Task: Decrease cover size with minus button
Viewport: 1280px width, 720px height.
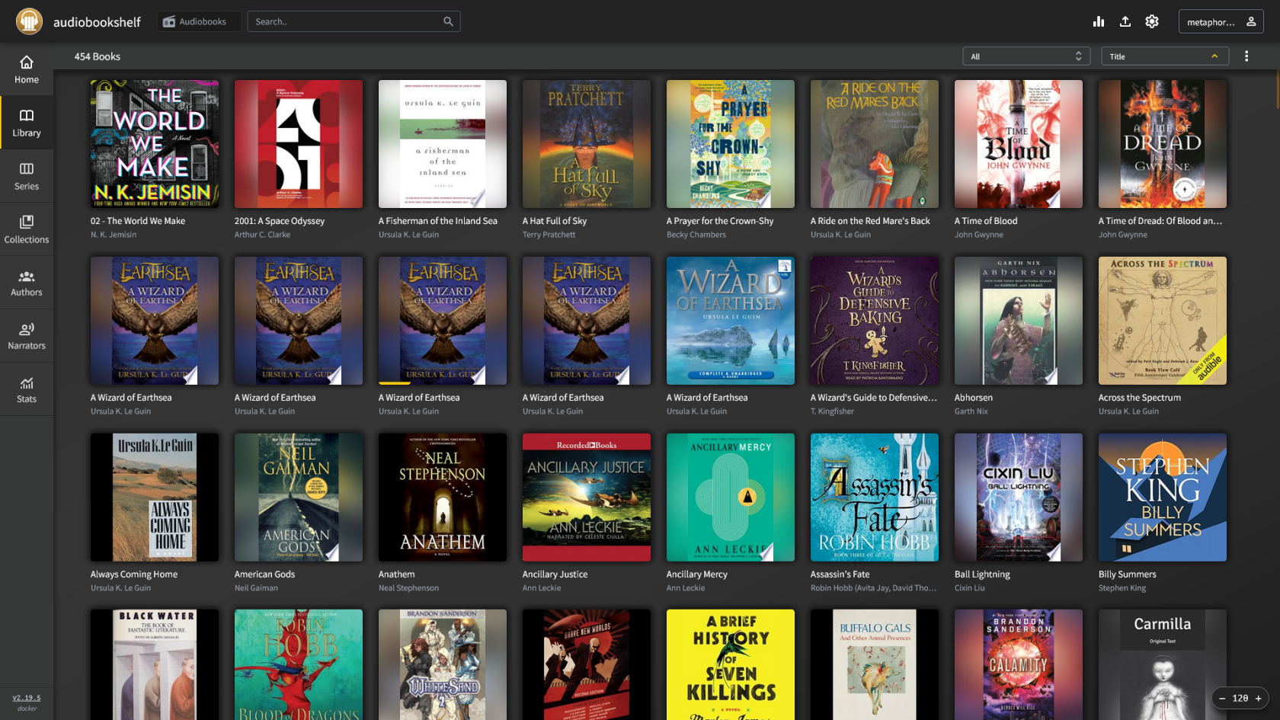Action: [1222, 698]
